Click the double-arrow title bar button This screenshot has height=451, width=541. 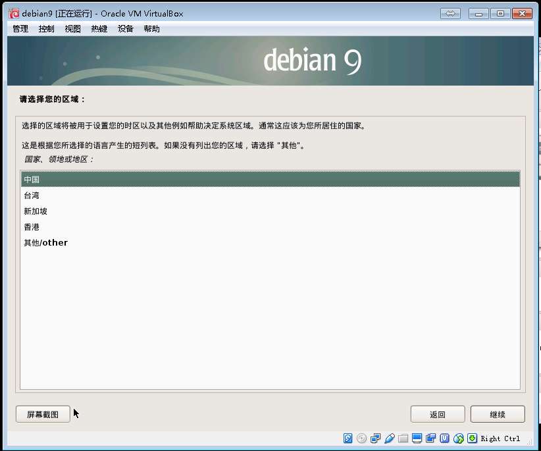coord(450,13)
